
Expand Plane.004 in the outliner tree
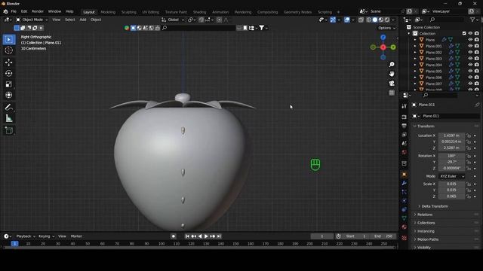tap(415, 65)
